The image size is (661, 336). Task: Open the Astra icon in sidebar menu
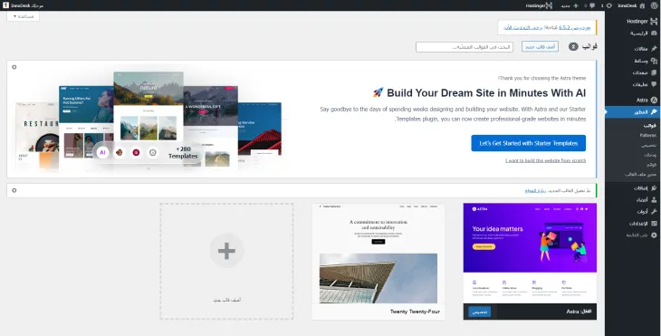coord(654,100)
